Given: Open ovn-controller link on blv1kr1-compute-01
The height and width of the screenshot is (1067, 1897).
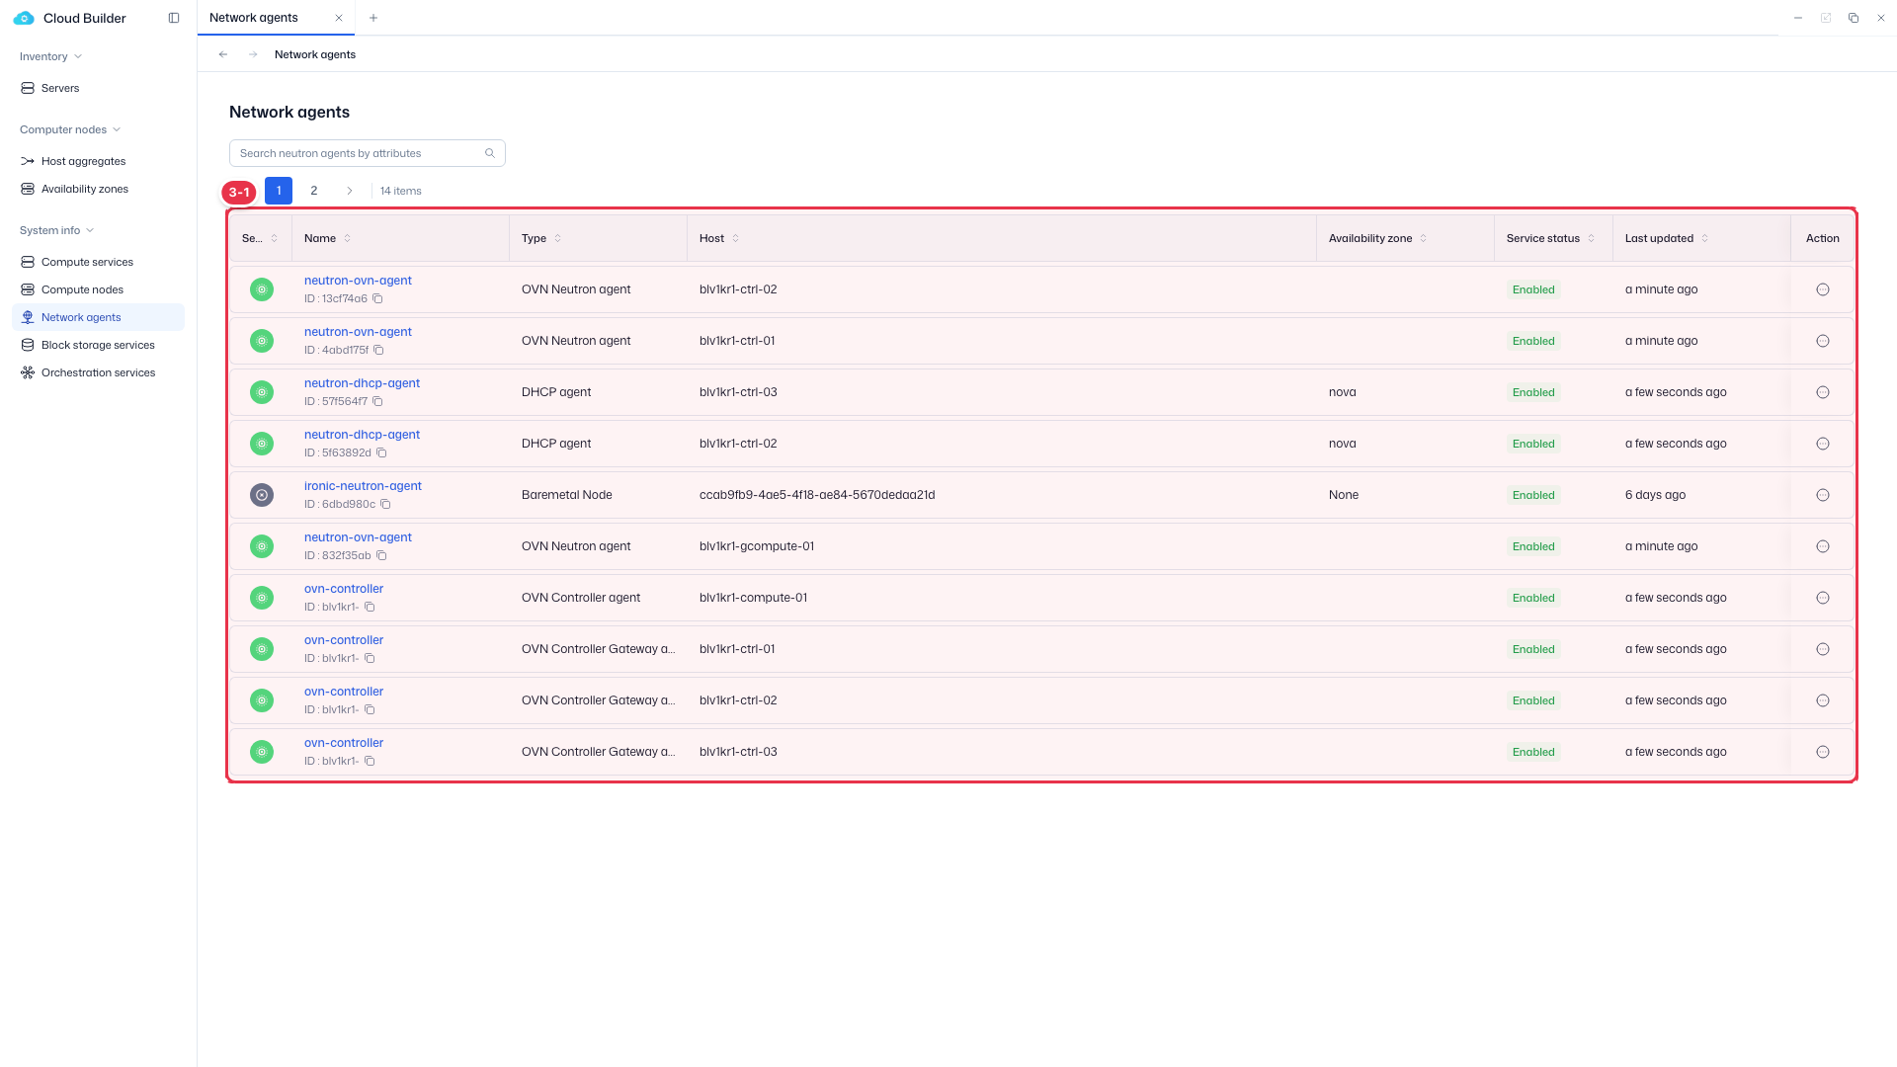Looking at the screenshot, I should pos(344,589).
